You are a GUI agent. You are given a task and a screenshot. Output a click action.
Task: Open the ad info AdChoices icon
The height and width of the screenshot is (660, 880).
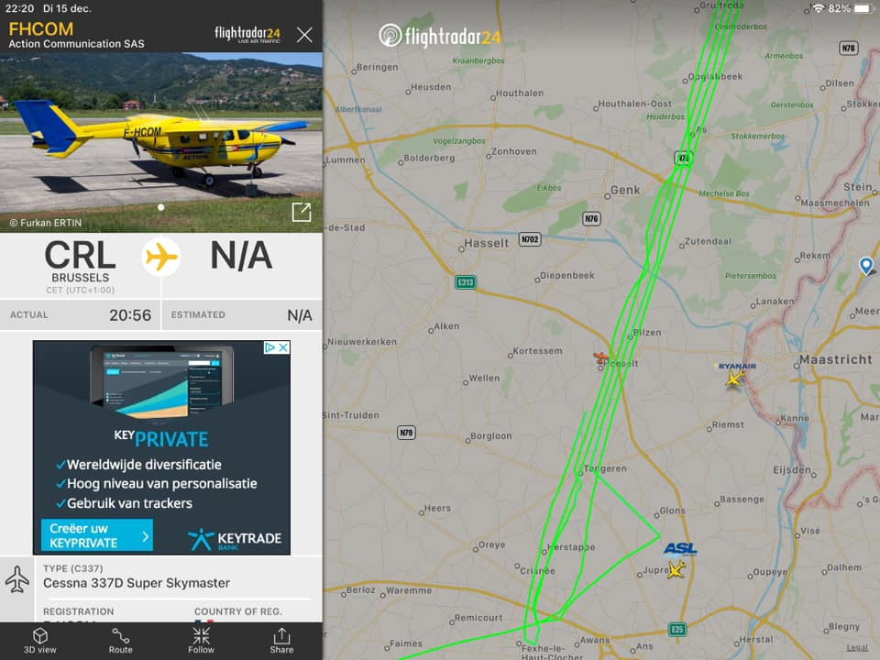click(x=269, y=347)
